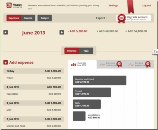Screen dimensions: 158x130
Task: Click the Travel AED 1,500.00 chart bar
Action: (92, 92)
